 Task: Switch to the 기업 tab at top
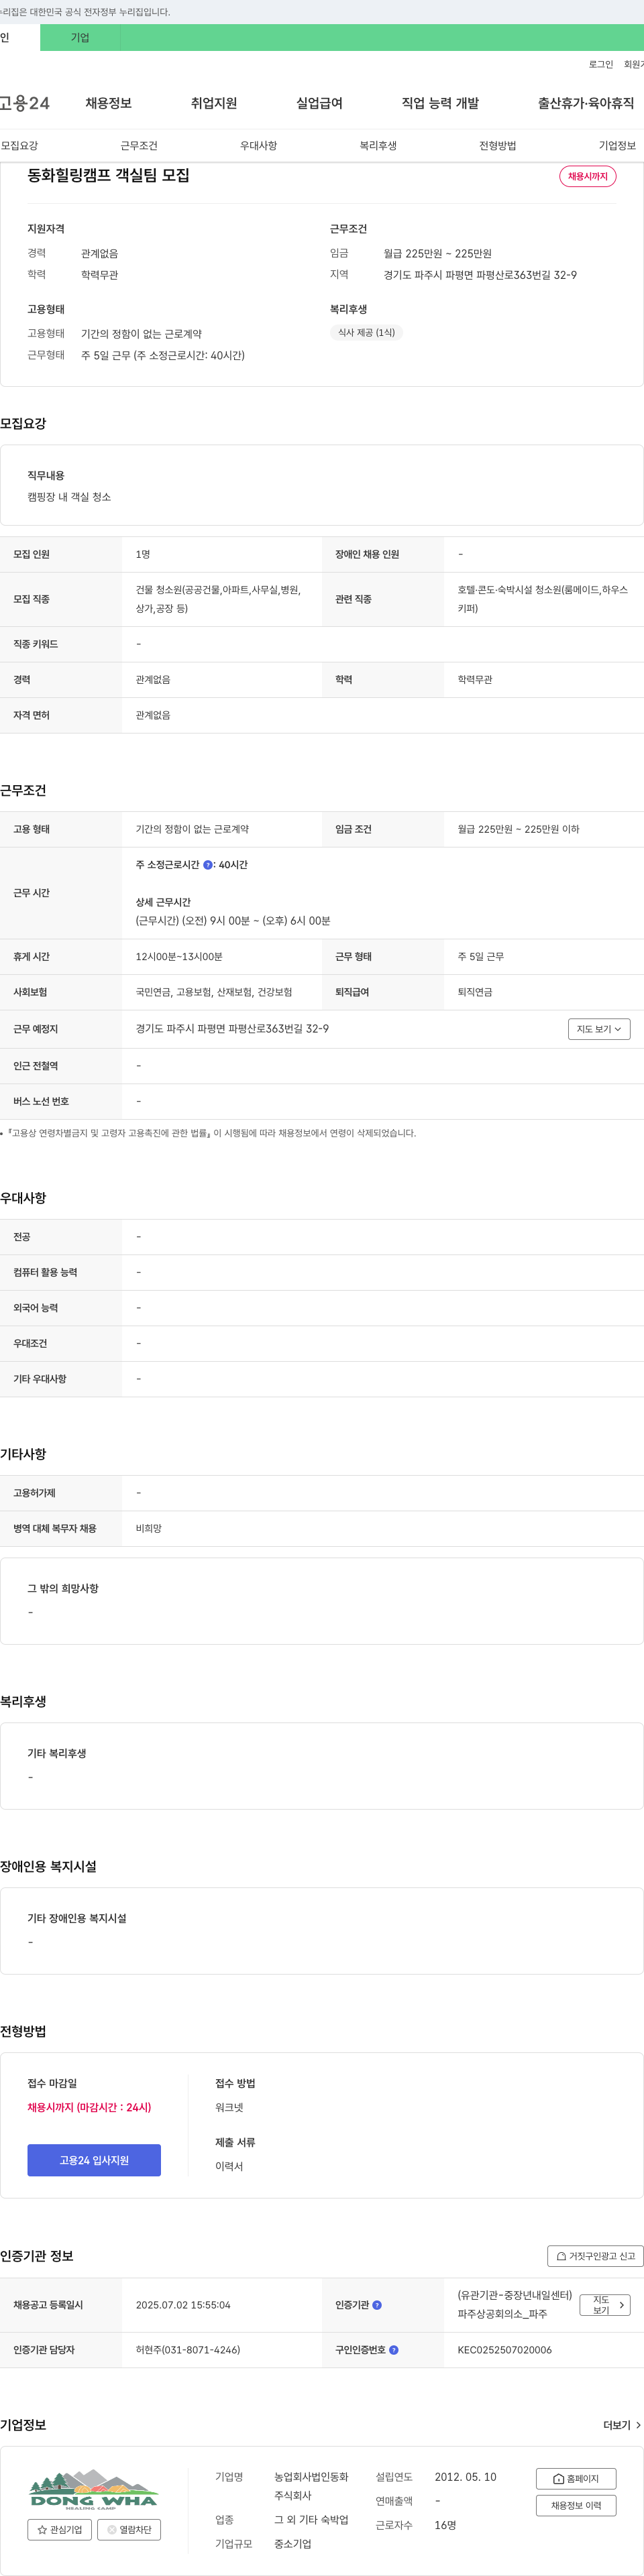[x=80, y=38]
